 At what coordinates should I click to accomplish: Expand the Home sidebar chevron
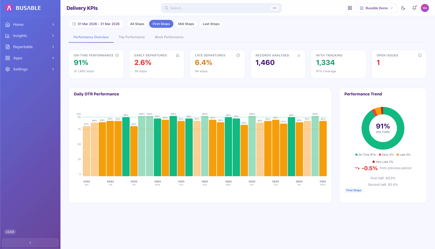pyautogui.click(x=53, y=24)
